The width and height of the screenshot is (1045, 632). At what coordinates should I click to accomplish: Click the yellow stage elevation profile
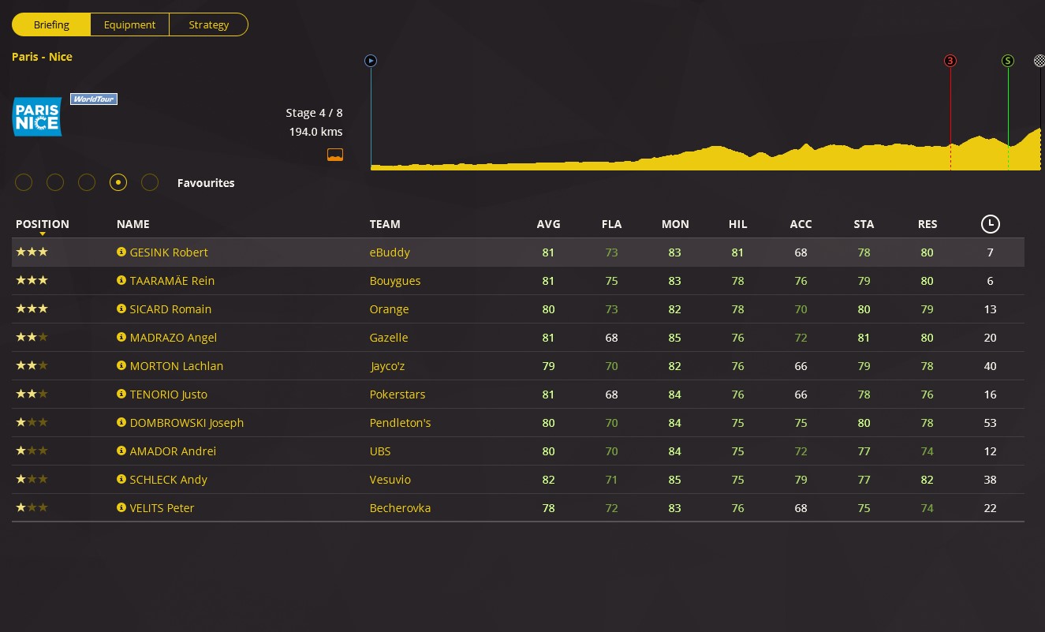pos(706,150)
